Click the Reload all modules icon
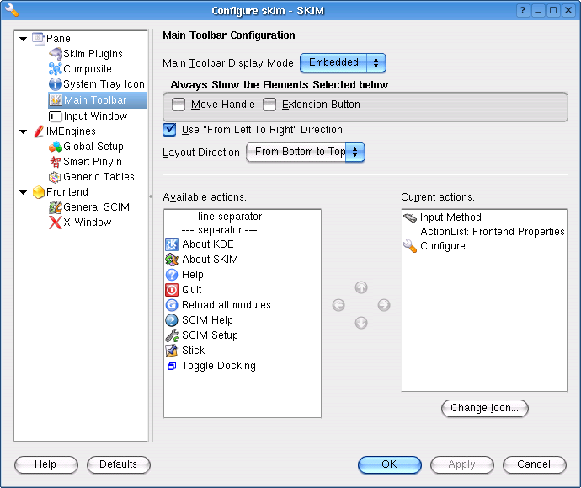 click(172, 305)
